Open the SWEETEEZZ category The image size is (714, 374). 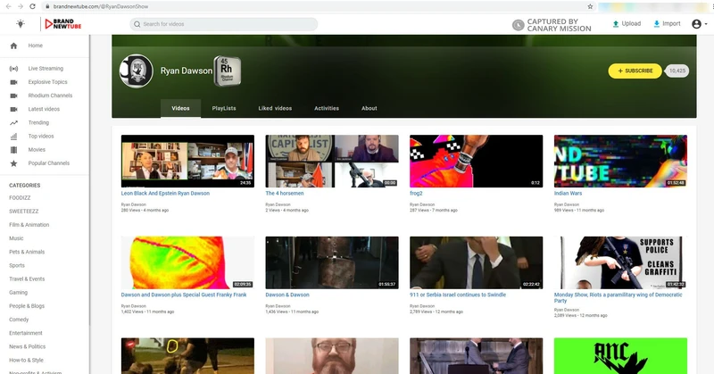(x=24, y=212)
